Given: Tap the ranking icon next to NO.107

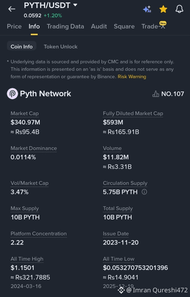Looking at the screenshot, I should click(156, 94).
